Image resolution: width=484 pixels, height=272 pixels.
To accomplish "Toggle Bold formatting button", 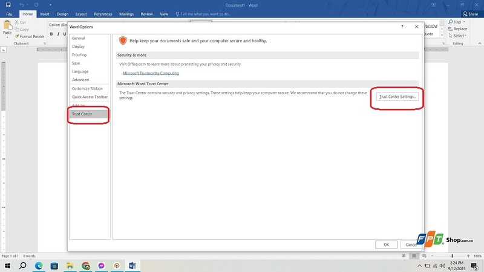I will pos(51,34).
